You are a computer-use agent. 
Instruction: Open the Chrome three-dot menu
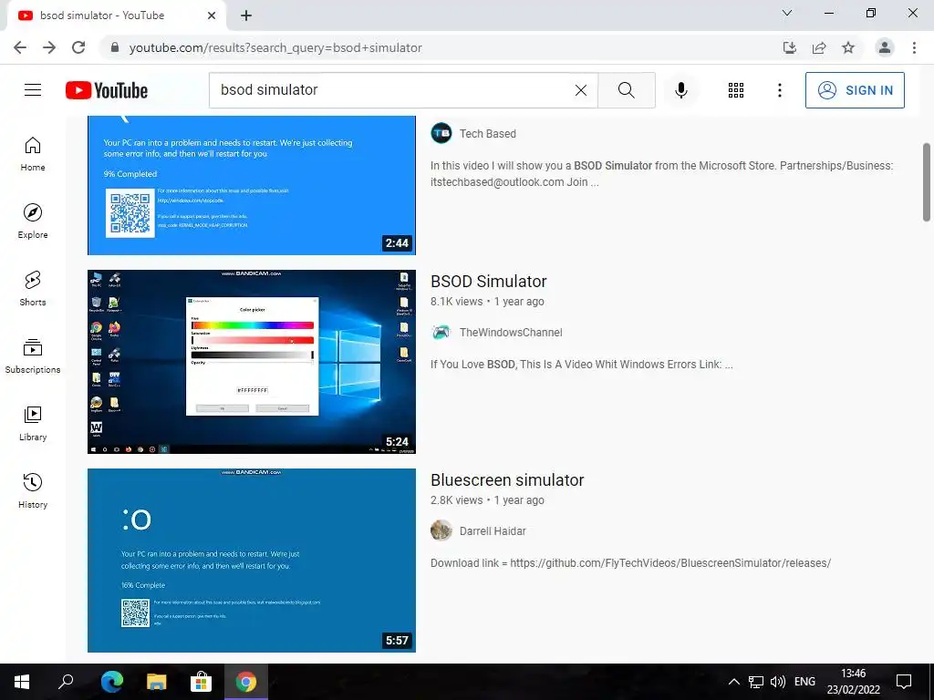coord(914,47)
